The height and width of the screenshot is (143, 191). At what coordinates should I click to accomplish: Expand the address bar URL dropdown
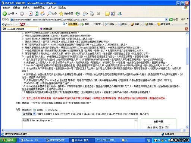click(166, 19)
